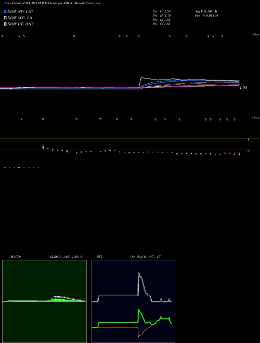Click the chart title mentioning AMCN MunafaSutra.com
The height and width of the screenshot is (343, 260).
pos(52,4)
